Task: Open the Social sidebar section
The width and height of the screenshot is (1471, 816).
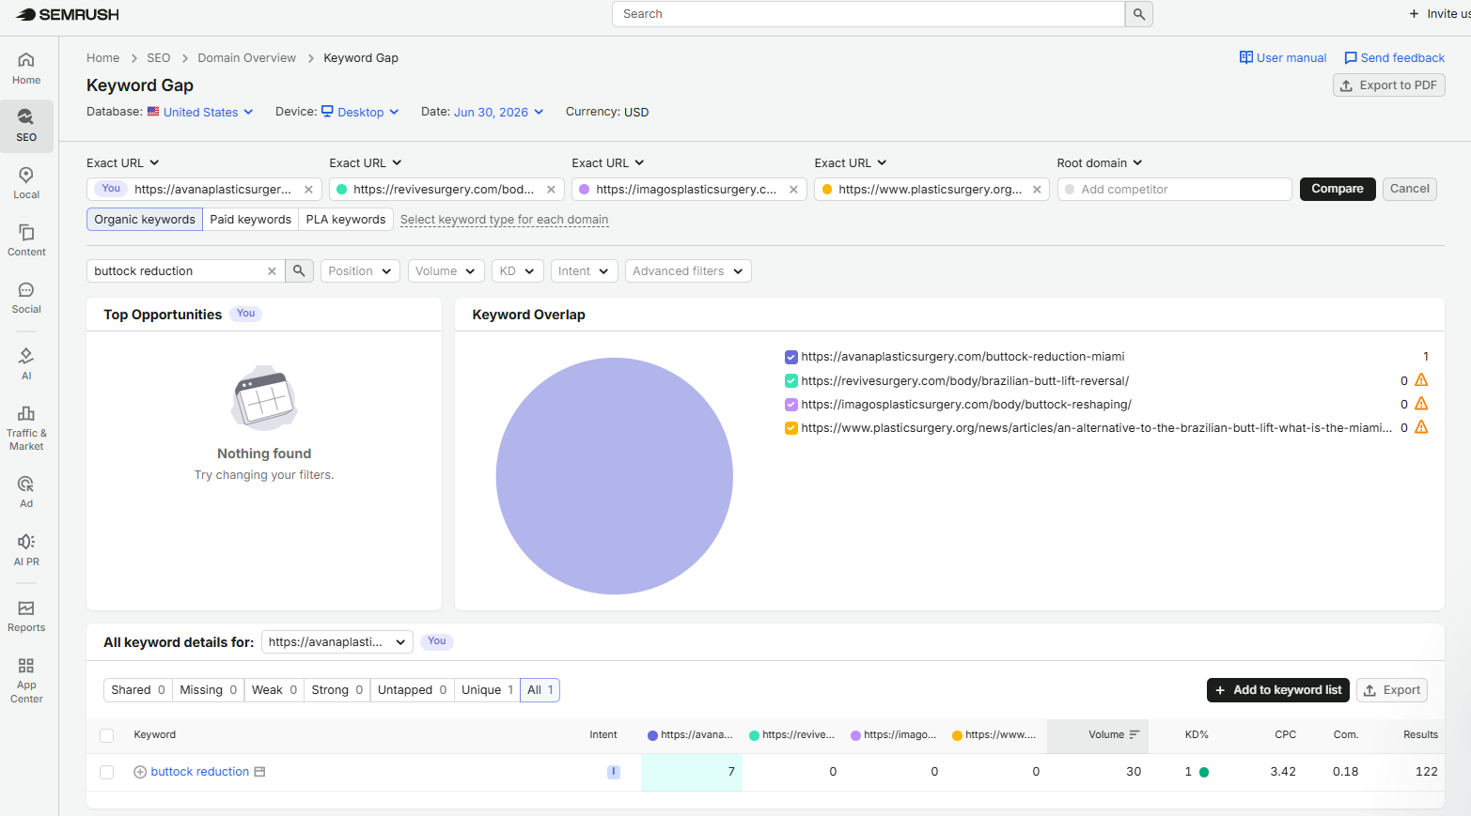Action: click(26, 298)
